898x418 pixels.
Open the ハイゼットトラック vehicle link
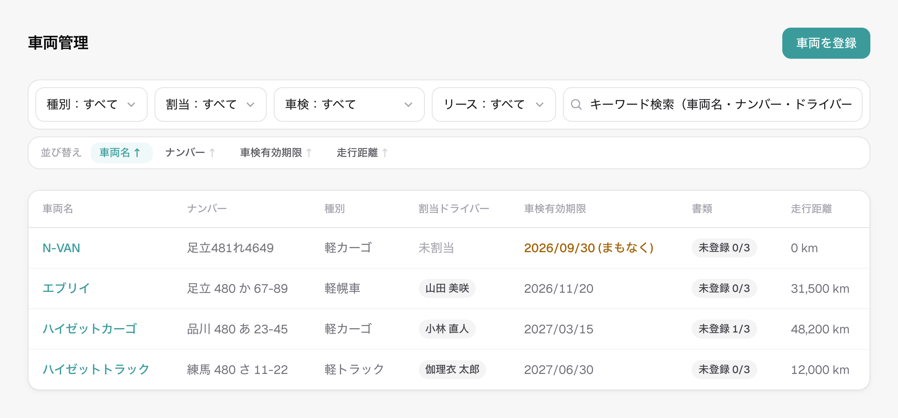coord(96,370)
